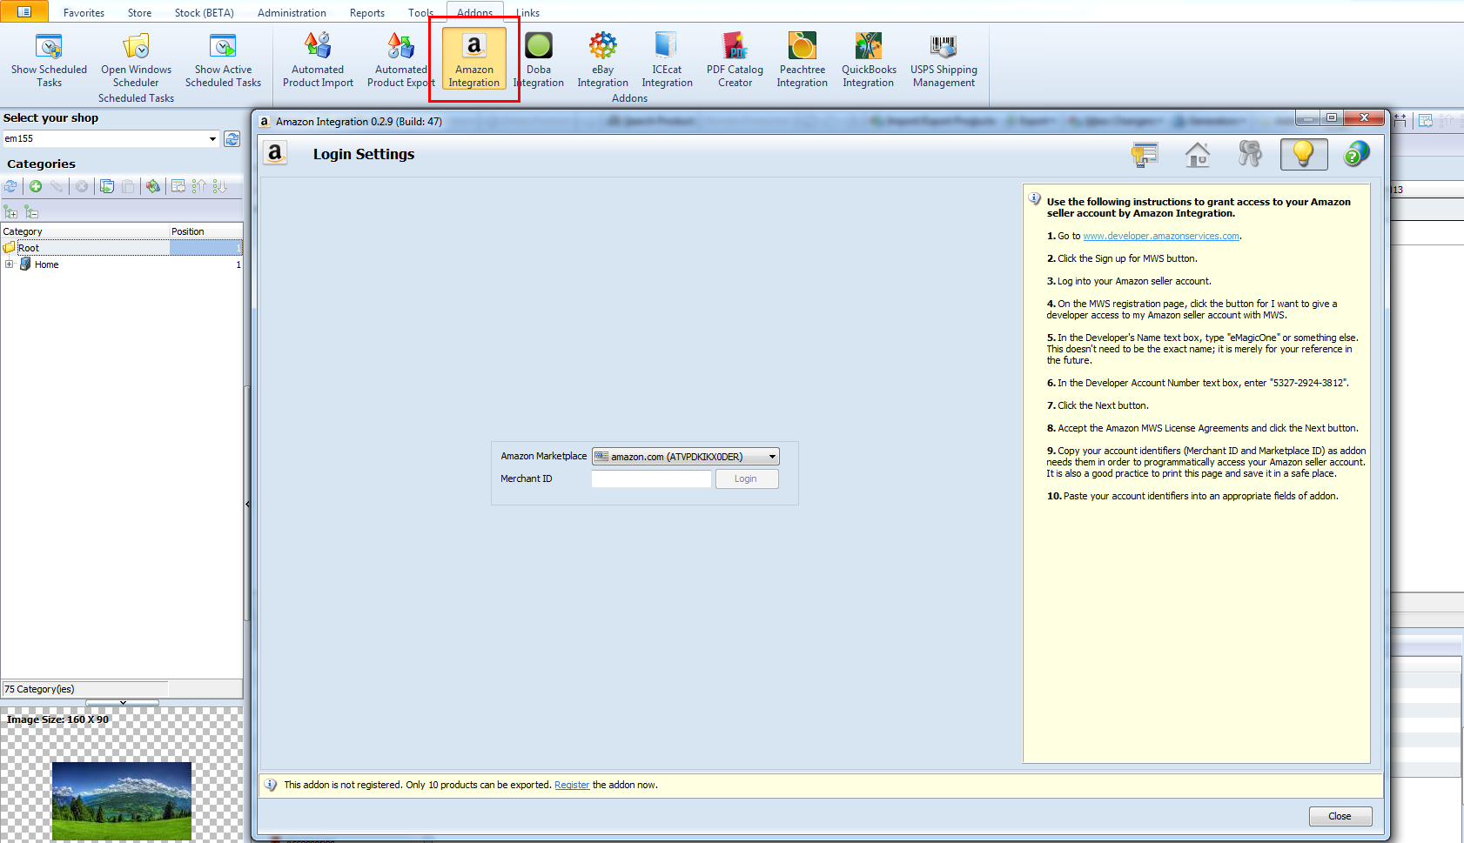
Task: Launch Automated Product Export addon
Action: tap(400, 59)
